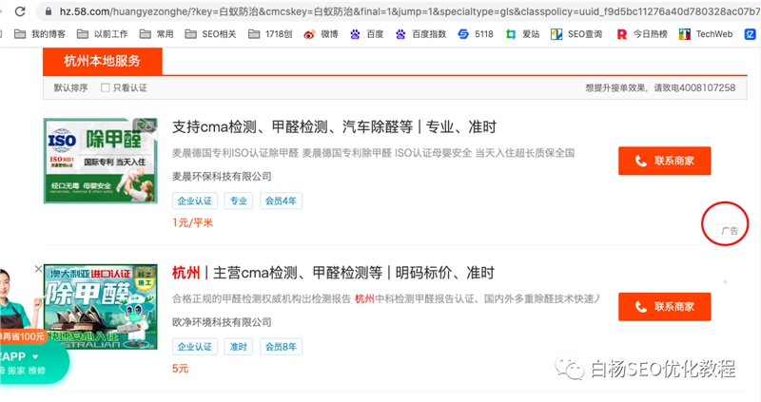Image resolution: width=761 pixels, height=402 pixels.
Task: Open the SEO查询 bookmark
Action: 576,34
